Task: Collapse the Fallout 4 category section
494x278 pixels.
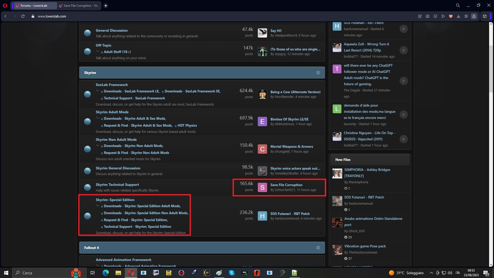Action: pyautogui.click(x=318, y=248)
